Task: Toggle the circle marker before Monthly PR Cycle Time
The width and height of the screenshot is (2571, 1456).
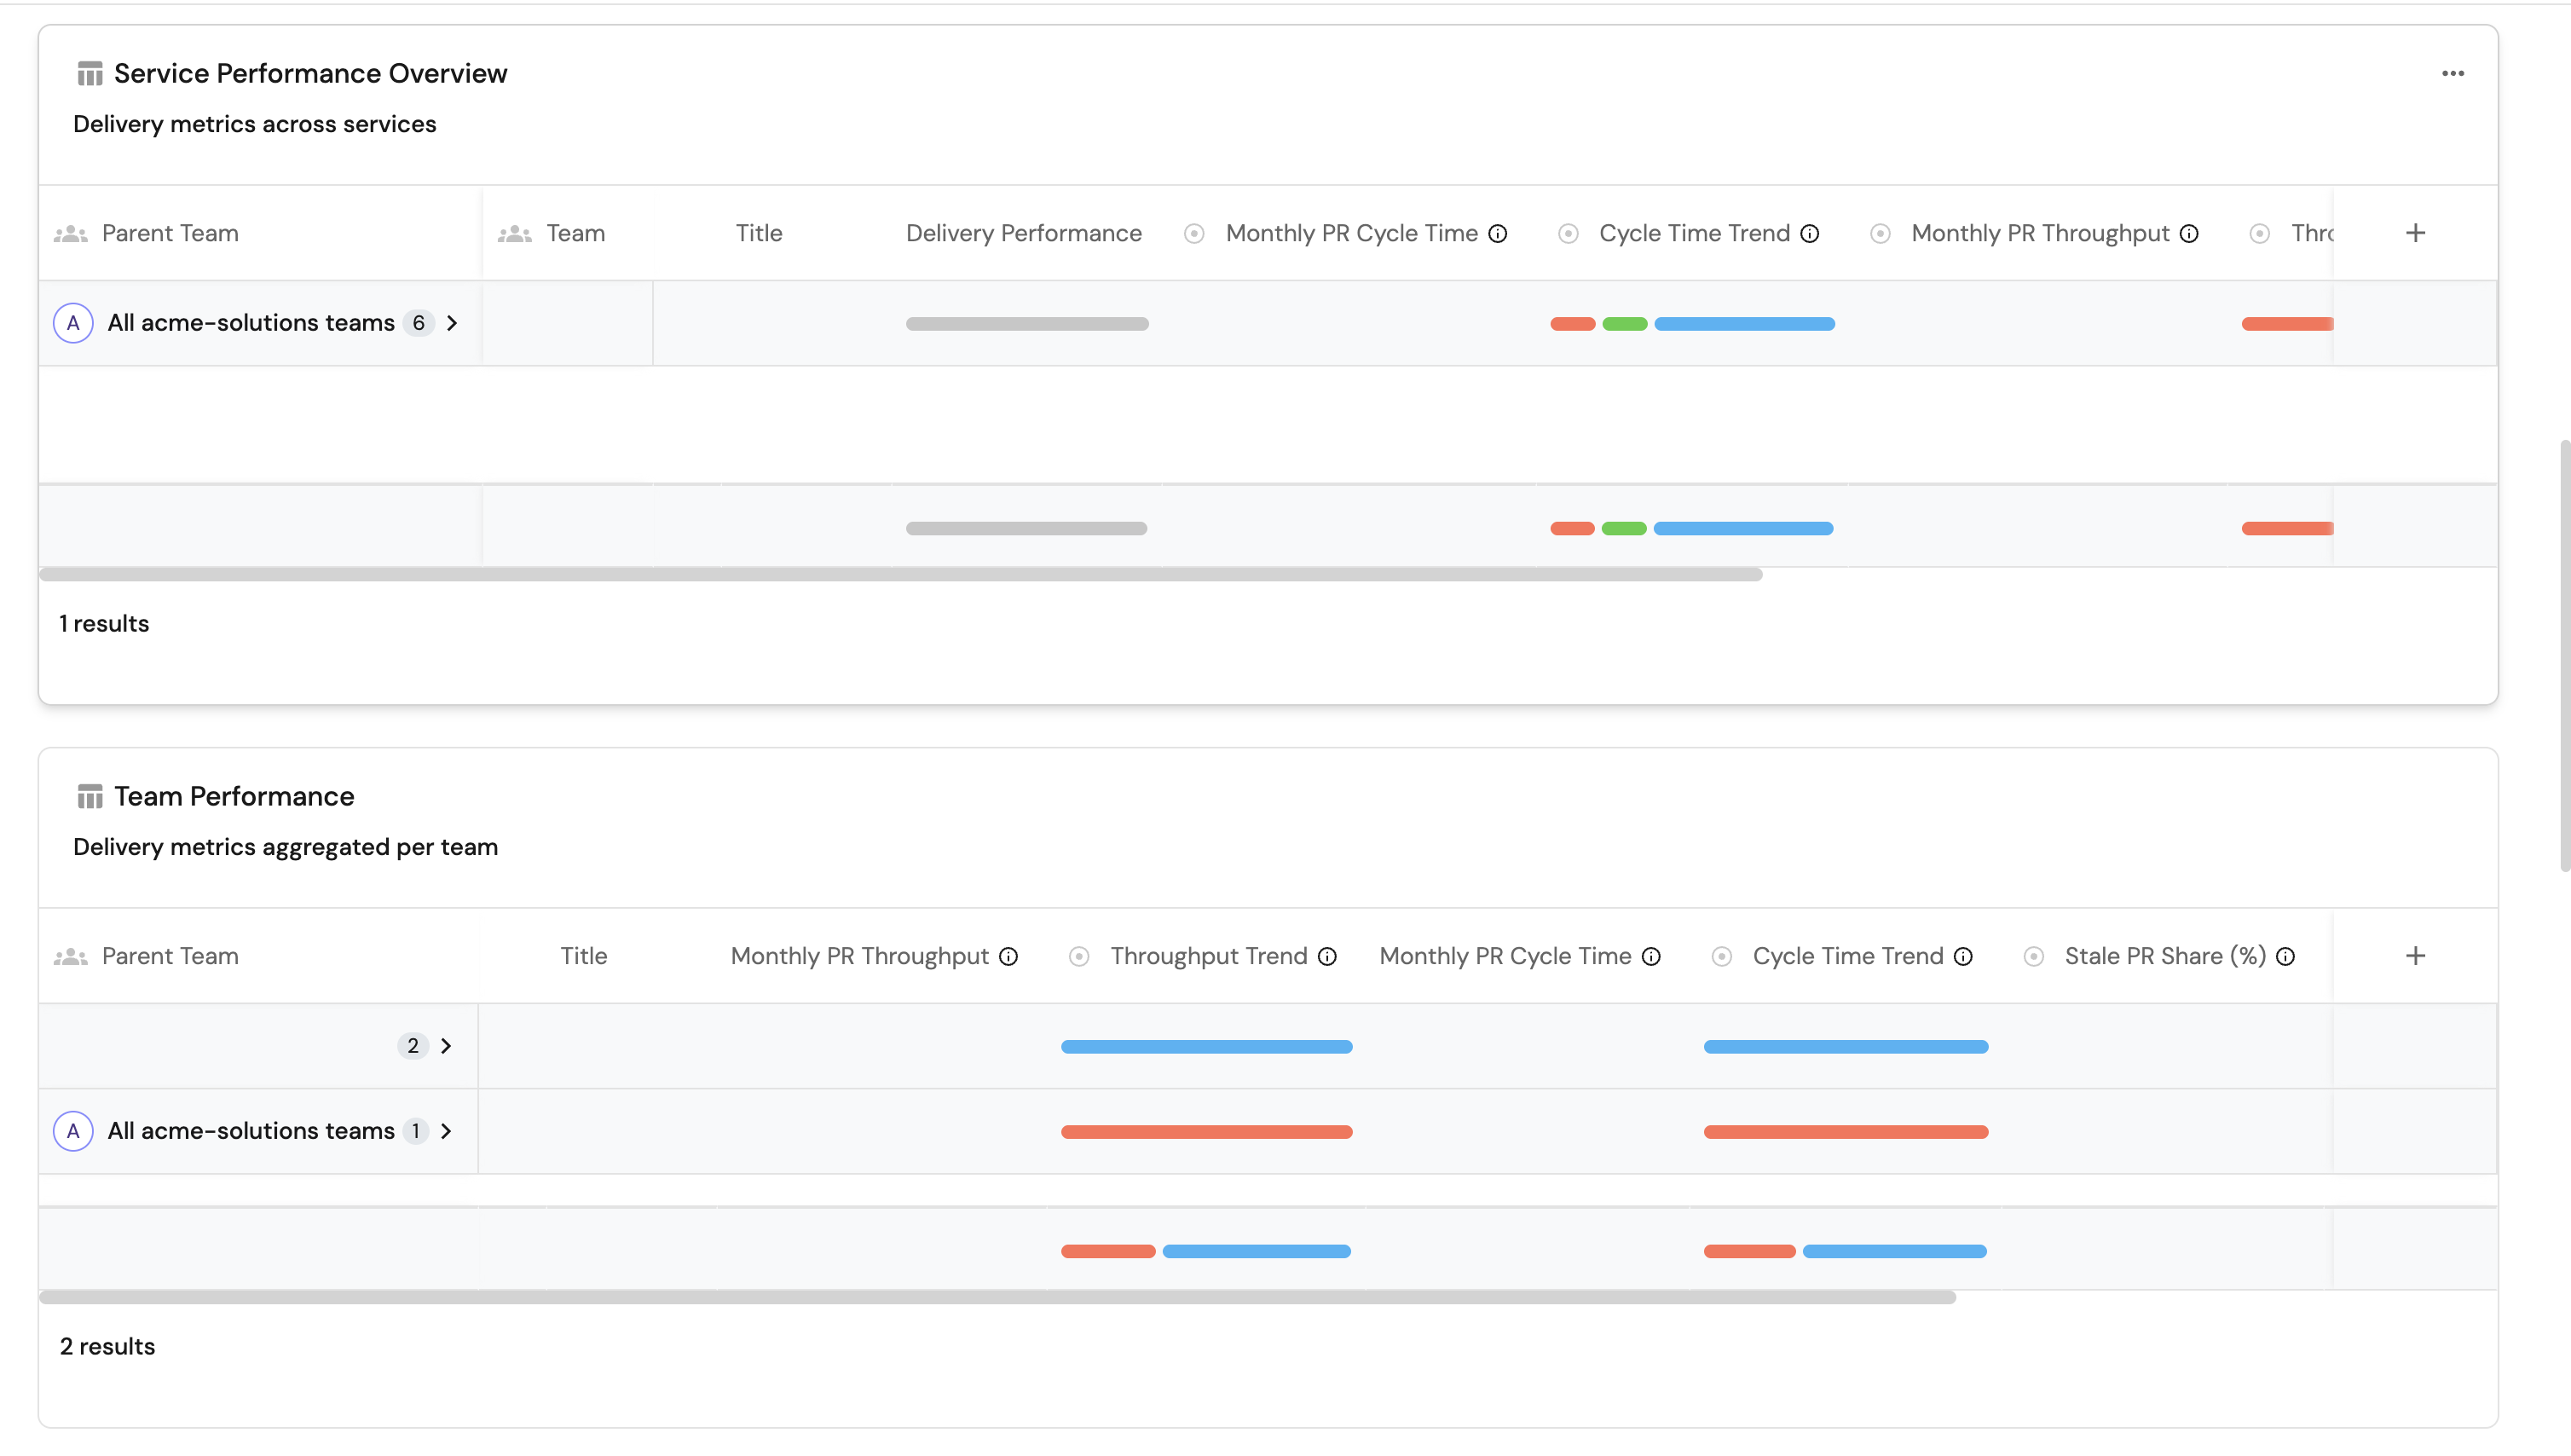Action: tap(1194, 233)
